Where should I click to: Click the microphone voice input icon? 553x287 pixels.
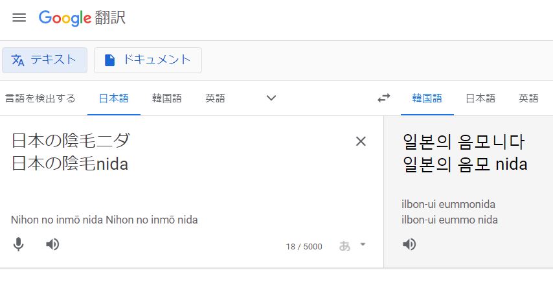pyautogui.click(x=19, y=244)
